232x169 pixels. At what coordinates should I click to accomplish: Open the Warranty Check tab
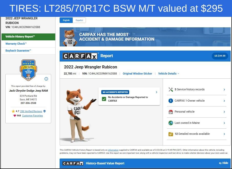point(16,44)
